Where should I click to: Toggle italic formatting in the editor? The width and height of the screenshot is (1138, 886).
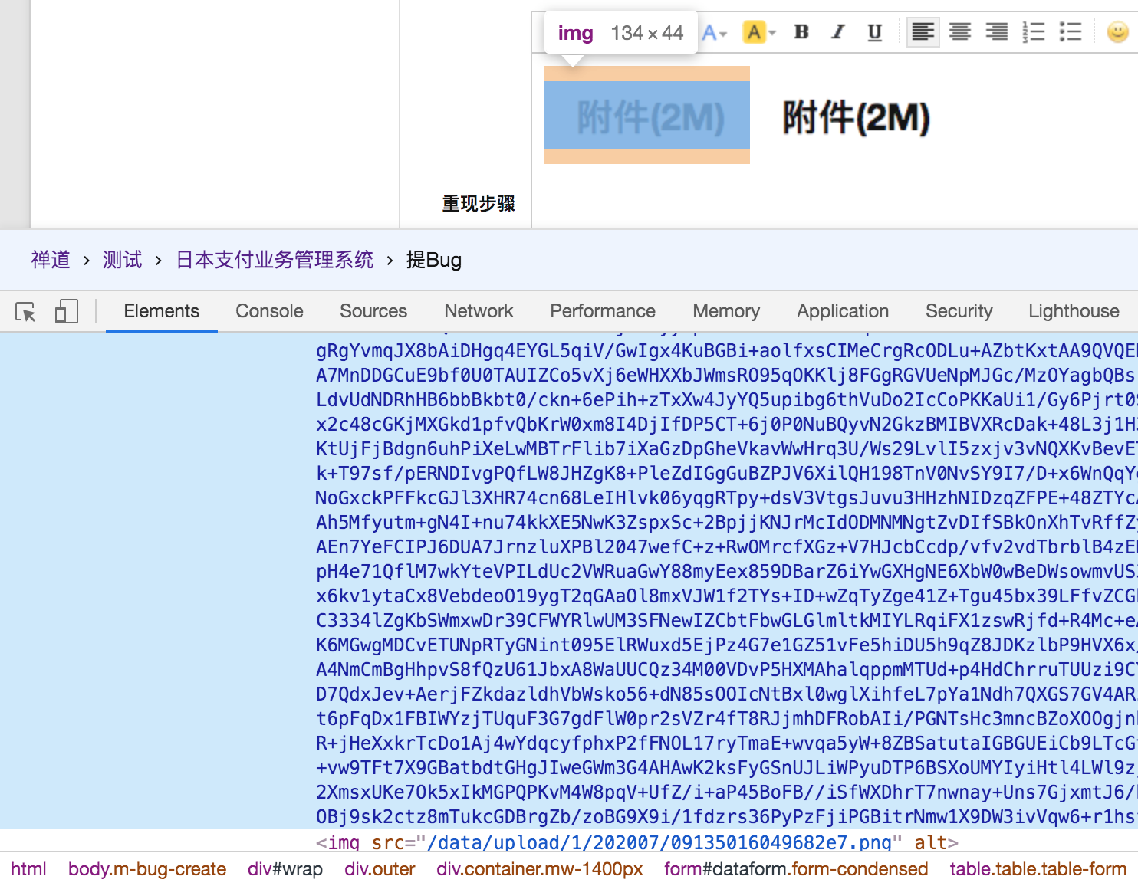838,32
